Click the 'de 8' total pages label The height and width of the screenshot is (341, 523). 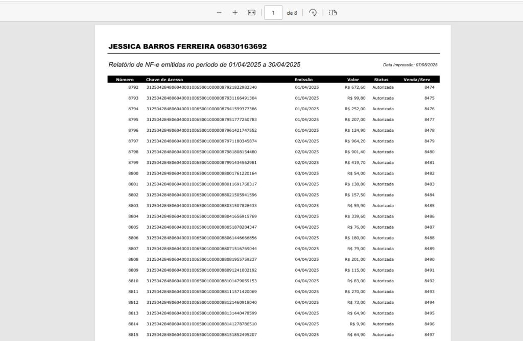pos(292,13)
